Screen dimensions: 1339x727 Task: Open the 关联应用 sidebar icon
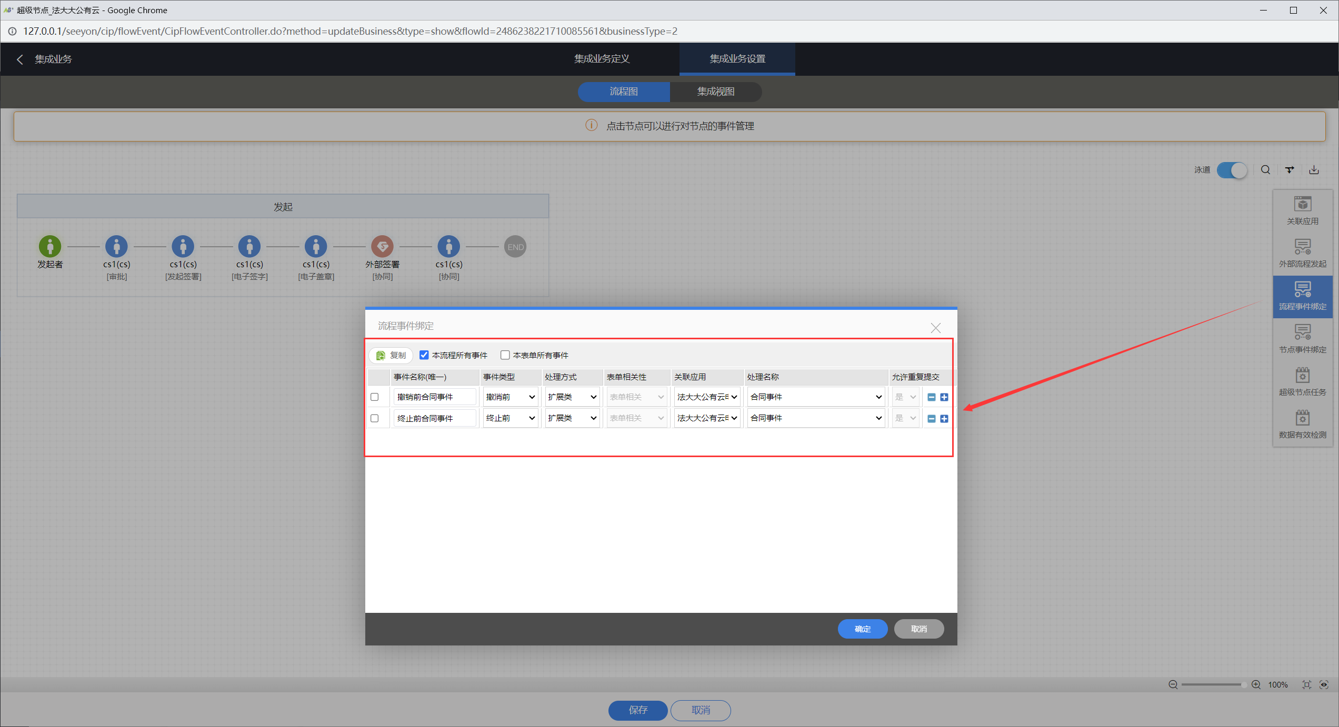pos(1302,210)
